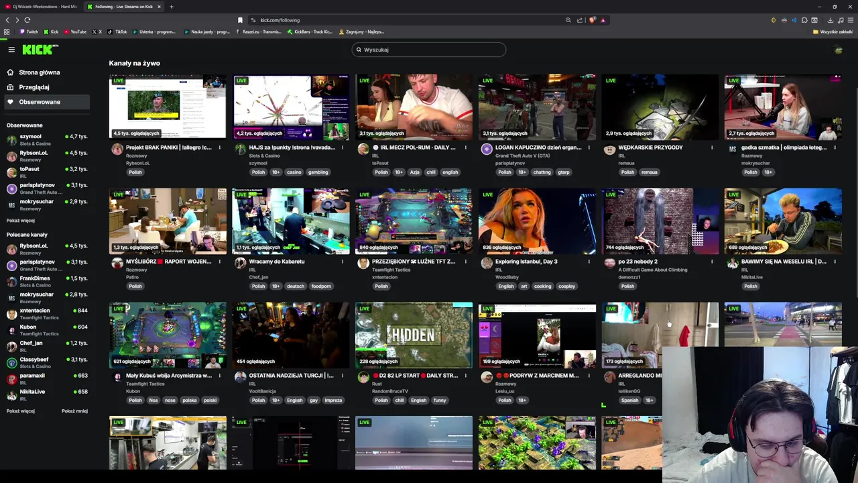Viewport: 858px width, 483px height.
Task: Click Grand Theft Auto V (GTA) category link
Action: coord(522,156)
